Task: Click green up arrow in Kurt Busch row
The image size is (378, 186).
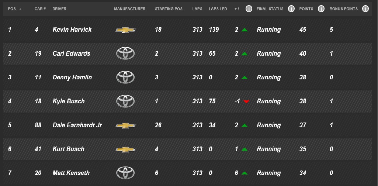Action: click(245, 149)
